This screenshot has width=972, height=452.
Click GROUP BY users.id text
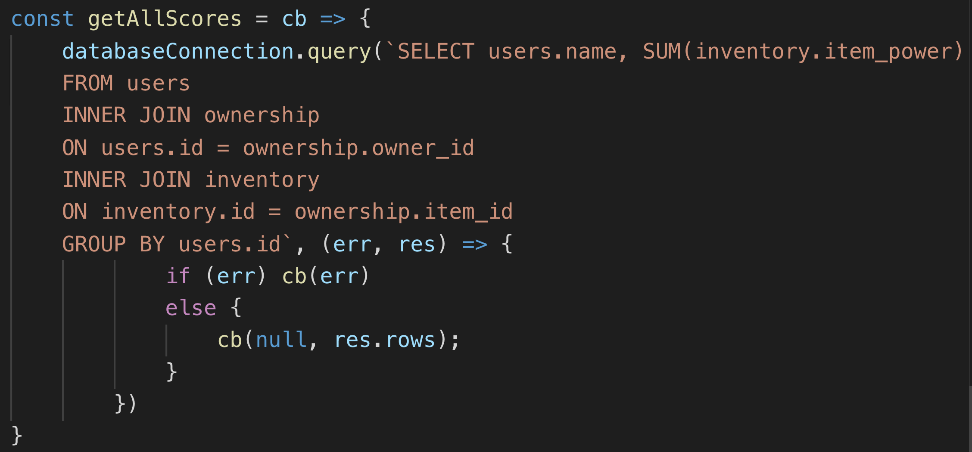(171, 244)
